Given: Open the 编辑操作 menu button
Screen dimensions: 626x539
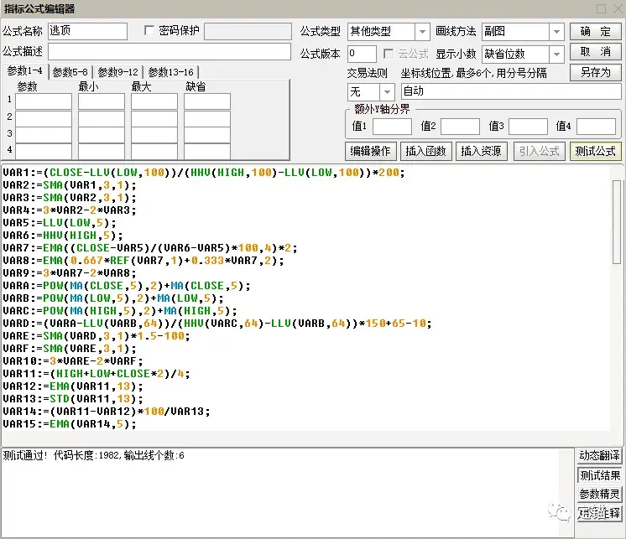Looking at the screenshot, I should 371,151.
